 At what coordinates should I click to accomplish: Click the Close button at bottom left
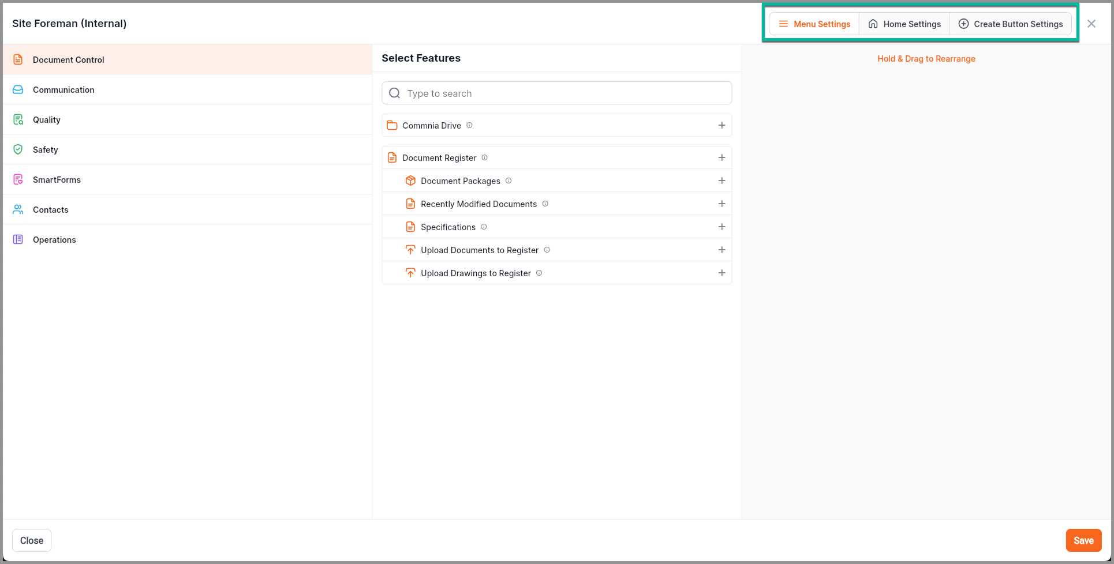point(32,540)
